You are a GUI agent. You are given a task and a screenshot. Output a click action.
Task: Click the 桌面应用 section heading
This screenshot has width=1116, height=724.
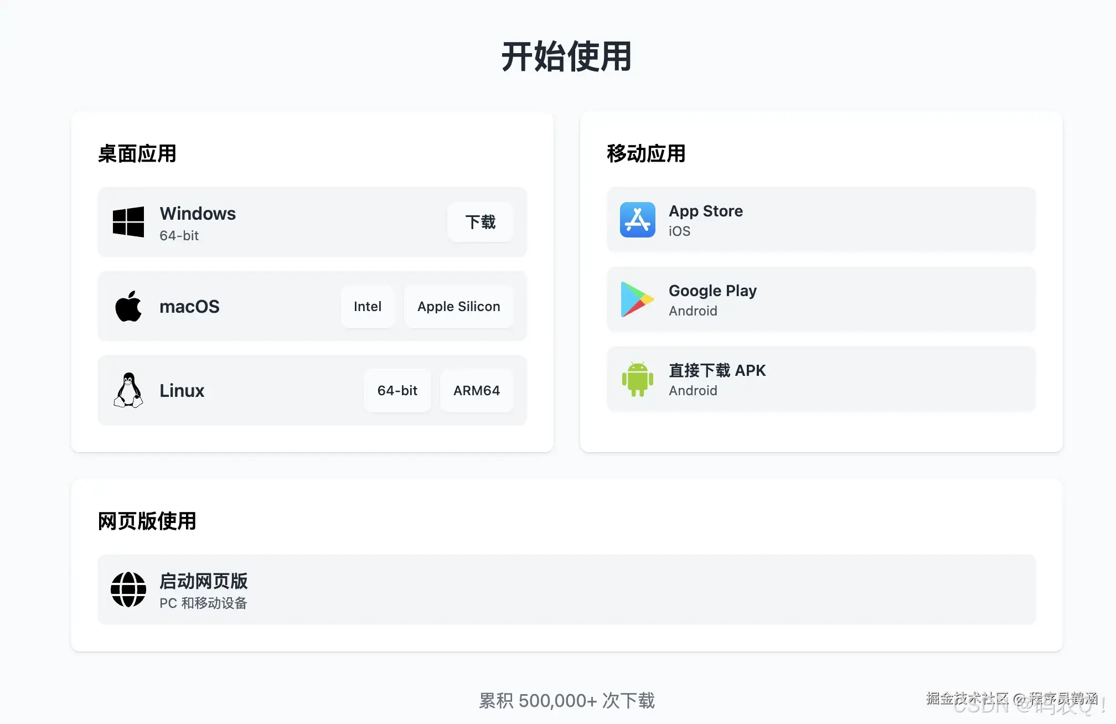pyautogui.click(x=137, y=154)
